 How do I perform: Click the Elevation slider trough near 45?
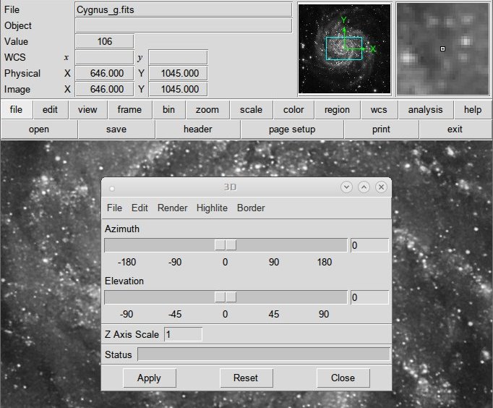tap(274, 297)
